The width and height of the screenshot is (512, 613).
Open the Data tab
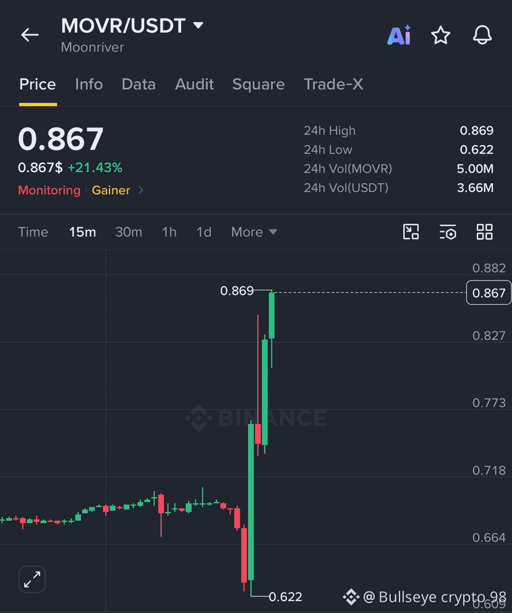pyautogui.click(x=139, y=84)
